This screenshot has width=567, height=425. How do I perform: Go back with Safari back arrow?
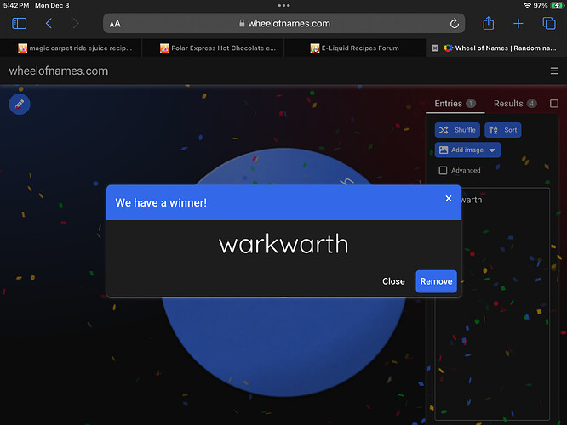click(49, 24)
